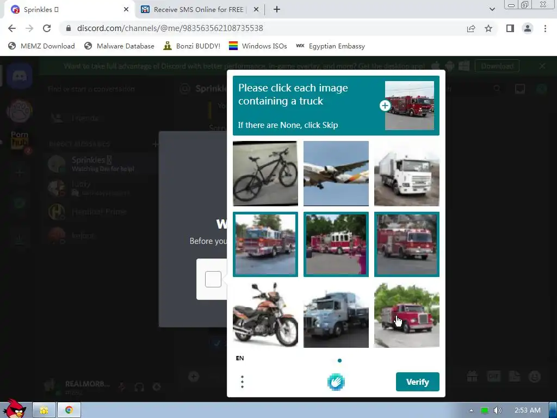The width and height of the screenshot is (557, 418).
Task: Click the site lock icon
Action: pos(69,28)
